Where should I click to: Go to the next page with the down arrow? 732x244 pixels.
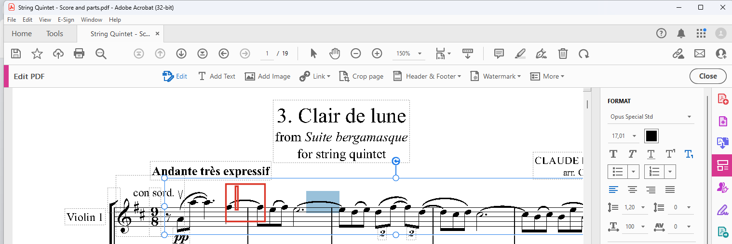181,54
